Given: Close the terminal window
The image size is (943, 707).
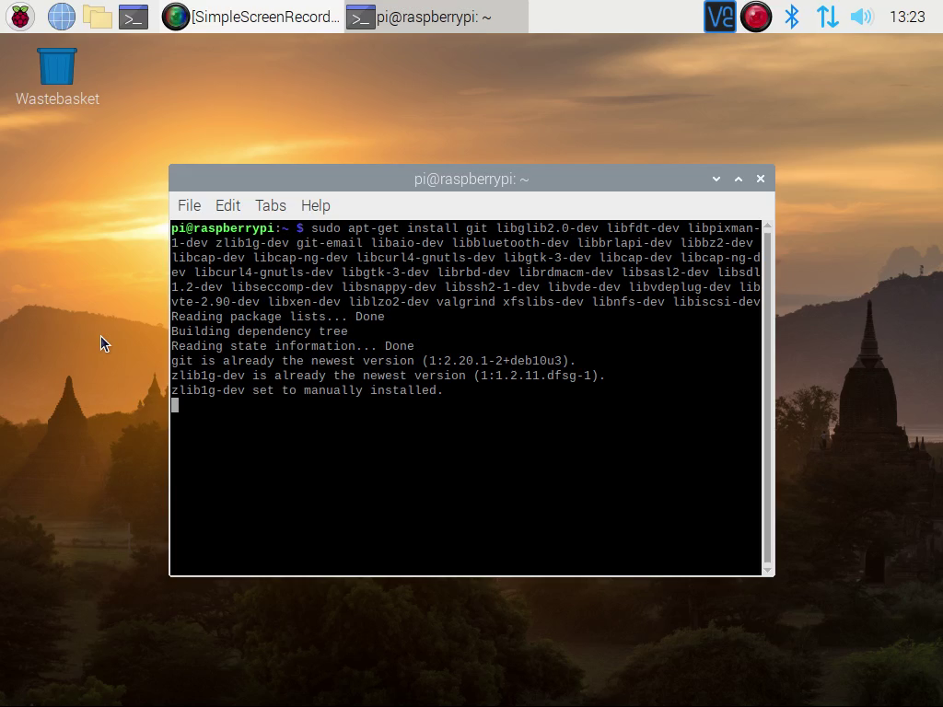Looking at the screenshot, I should pos(760,180).
